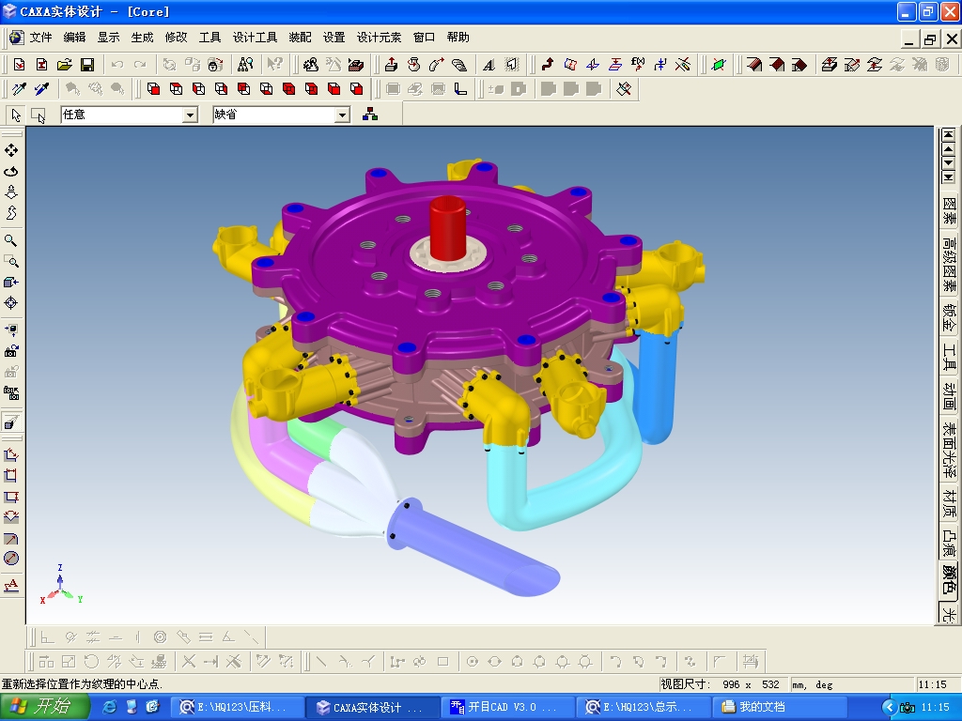Open the 设计工具 menu

coord(255,38)
